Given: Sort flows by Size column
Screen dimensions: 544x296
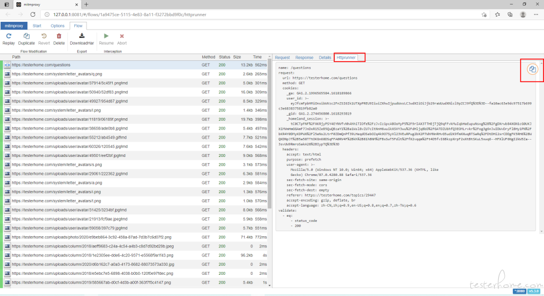Looking at the screenshot, I should (x=237, y=57).
